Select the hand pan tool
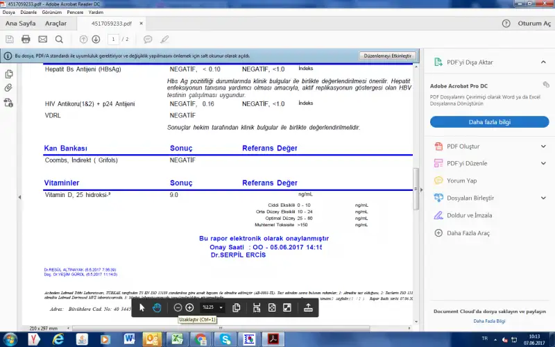This screenshot has height=347, width=555. 157,307
